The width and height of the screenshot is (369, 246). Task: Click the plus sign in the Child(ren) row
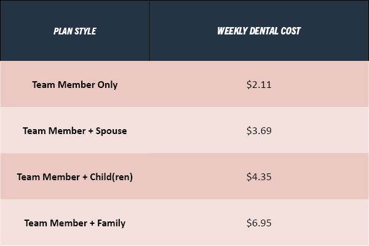pos(85,177)
